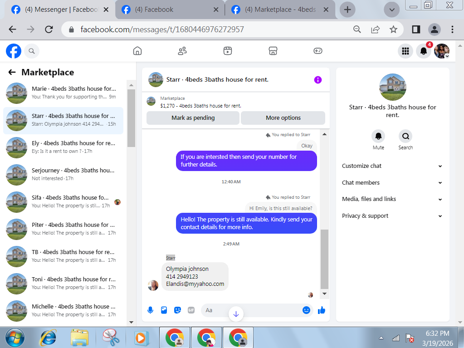Go back using the Marketplace back arrow

(12, 72)
